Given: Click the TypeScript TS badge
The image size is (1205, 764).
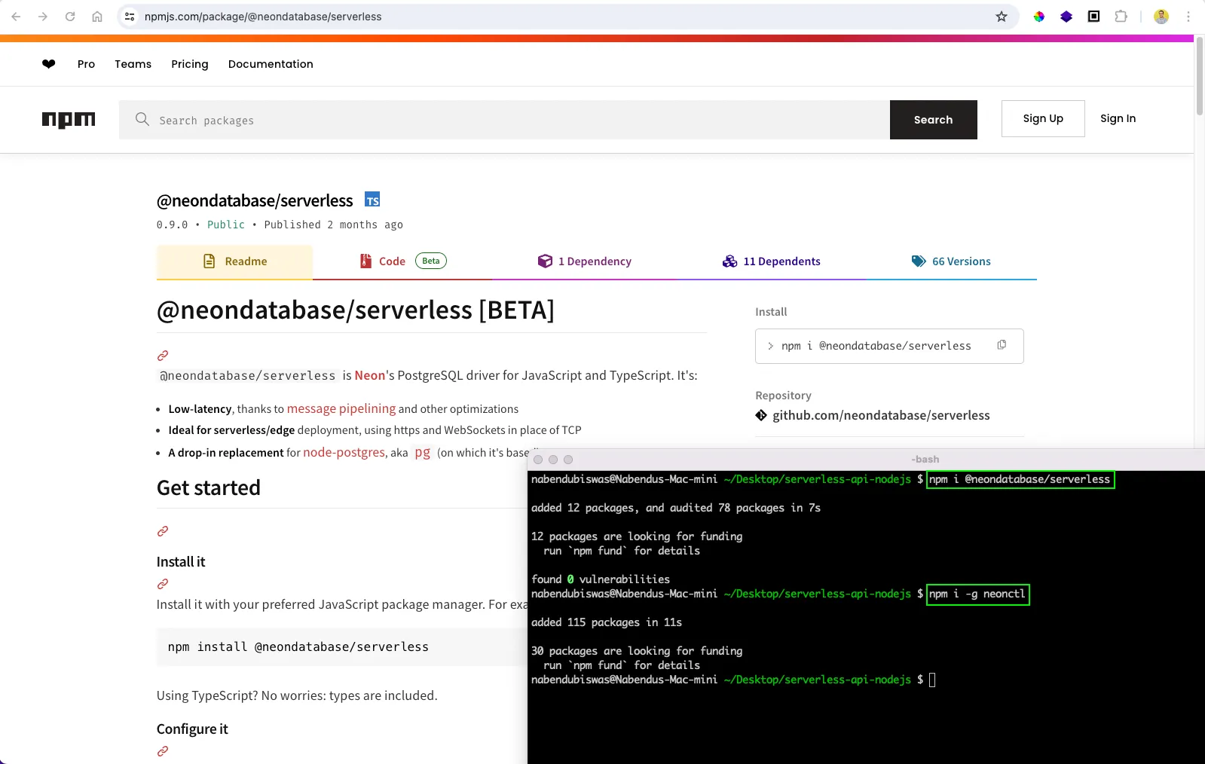Looking at the screenshot, I should coord(372,200).
